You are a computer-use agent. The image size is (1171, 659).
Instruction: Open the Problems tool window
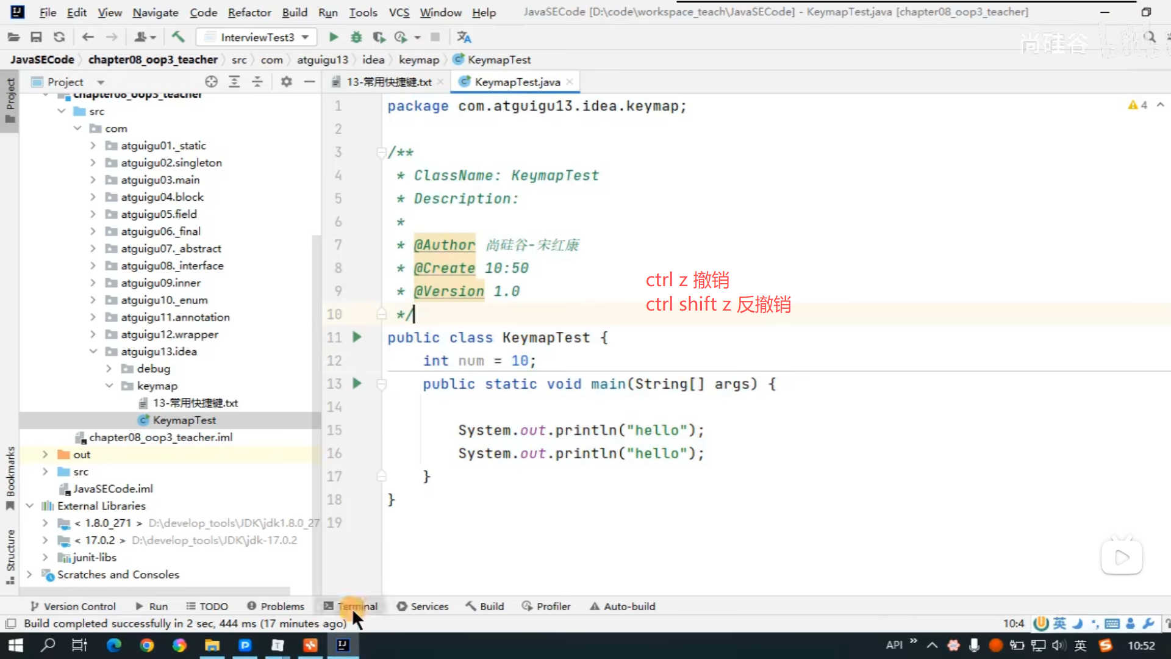click(x=276, y=606)
